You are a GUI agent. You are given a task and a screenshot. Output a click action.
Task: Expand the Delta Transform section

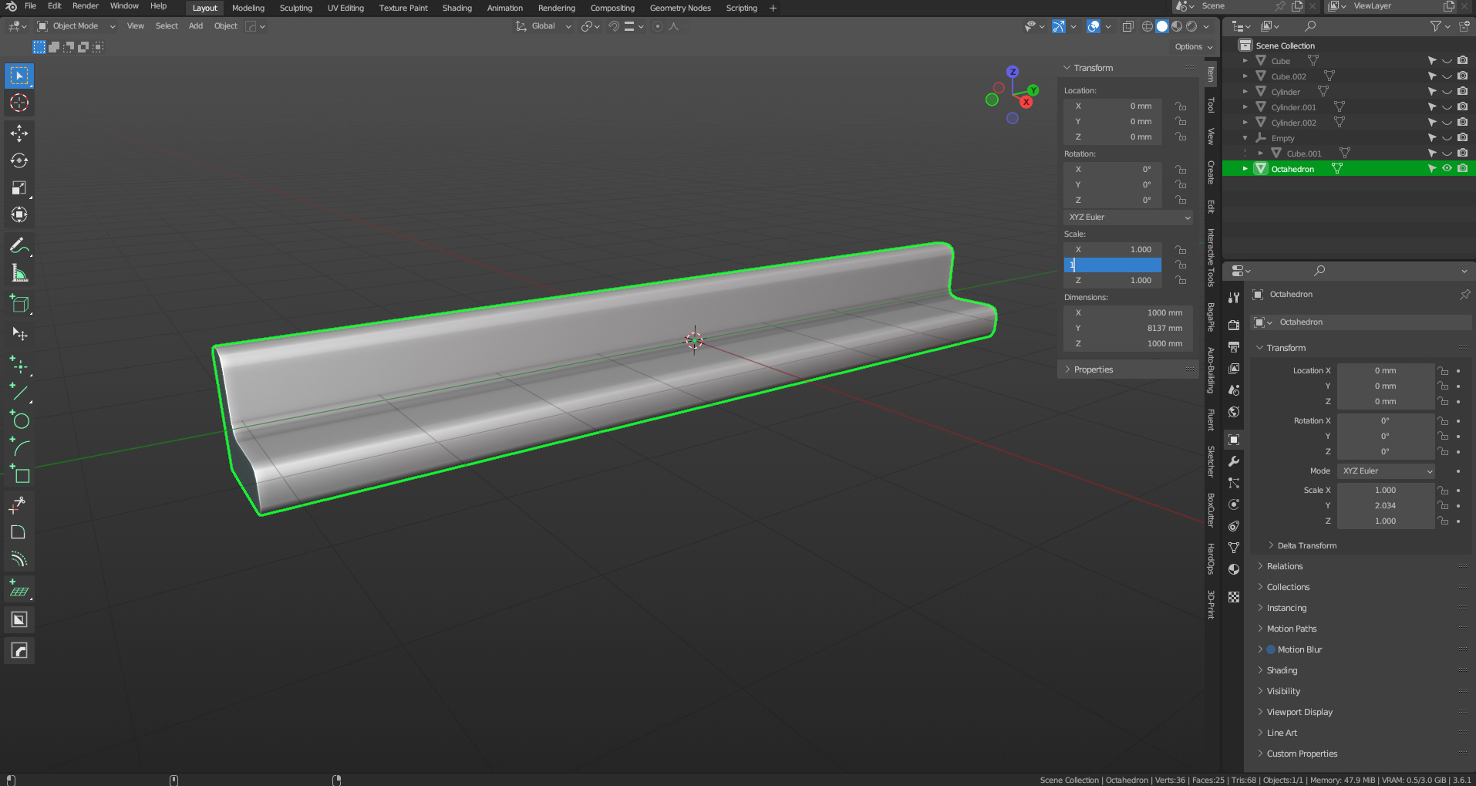[1306, 545]
